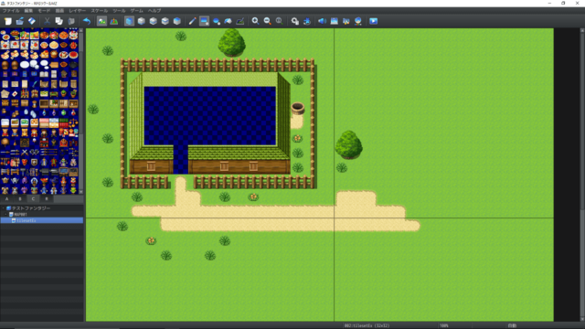Undo the last action with the blue arrow
The width and height of the screenshot is (585, 329).
tap(87, 21)
